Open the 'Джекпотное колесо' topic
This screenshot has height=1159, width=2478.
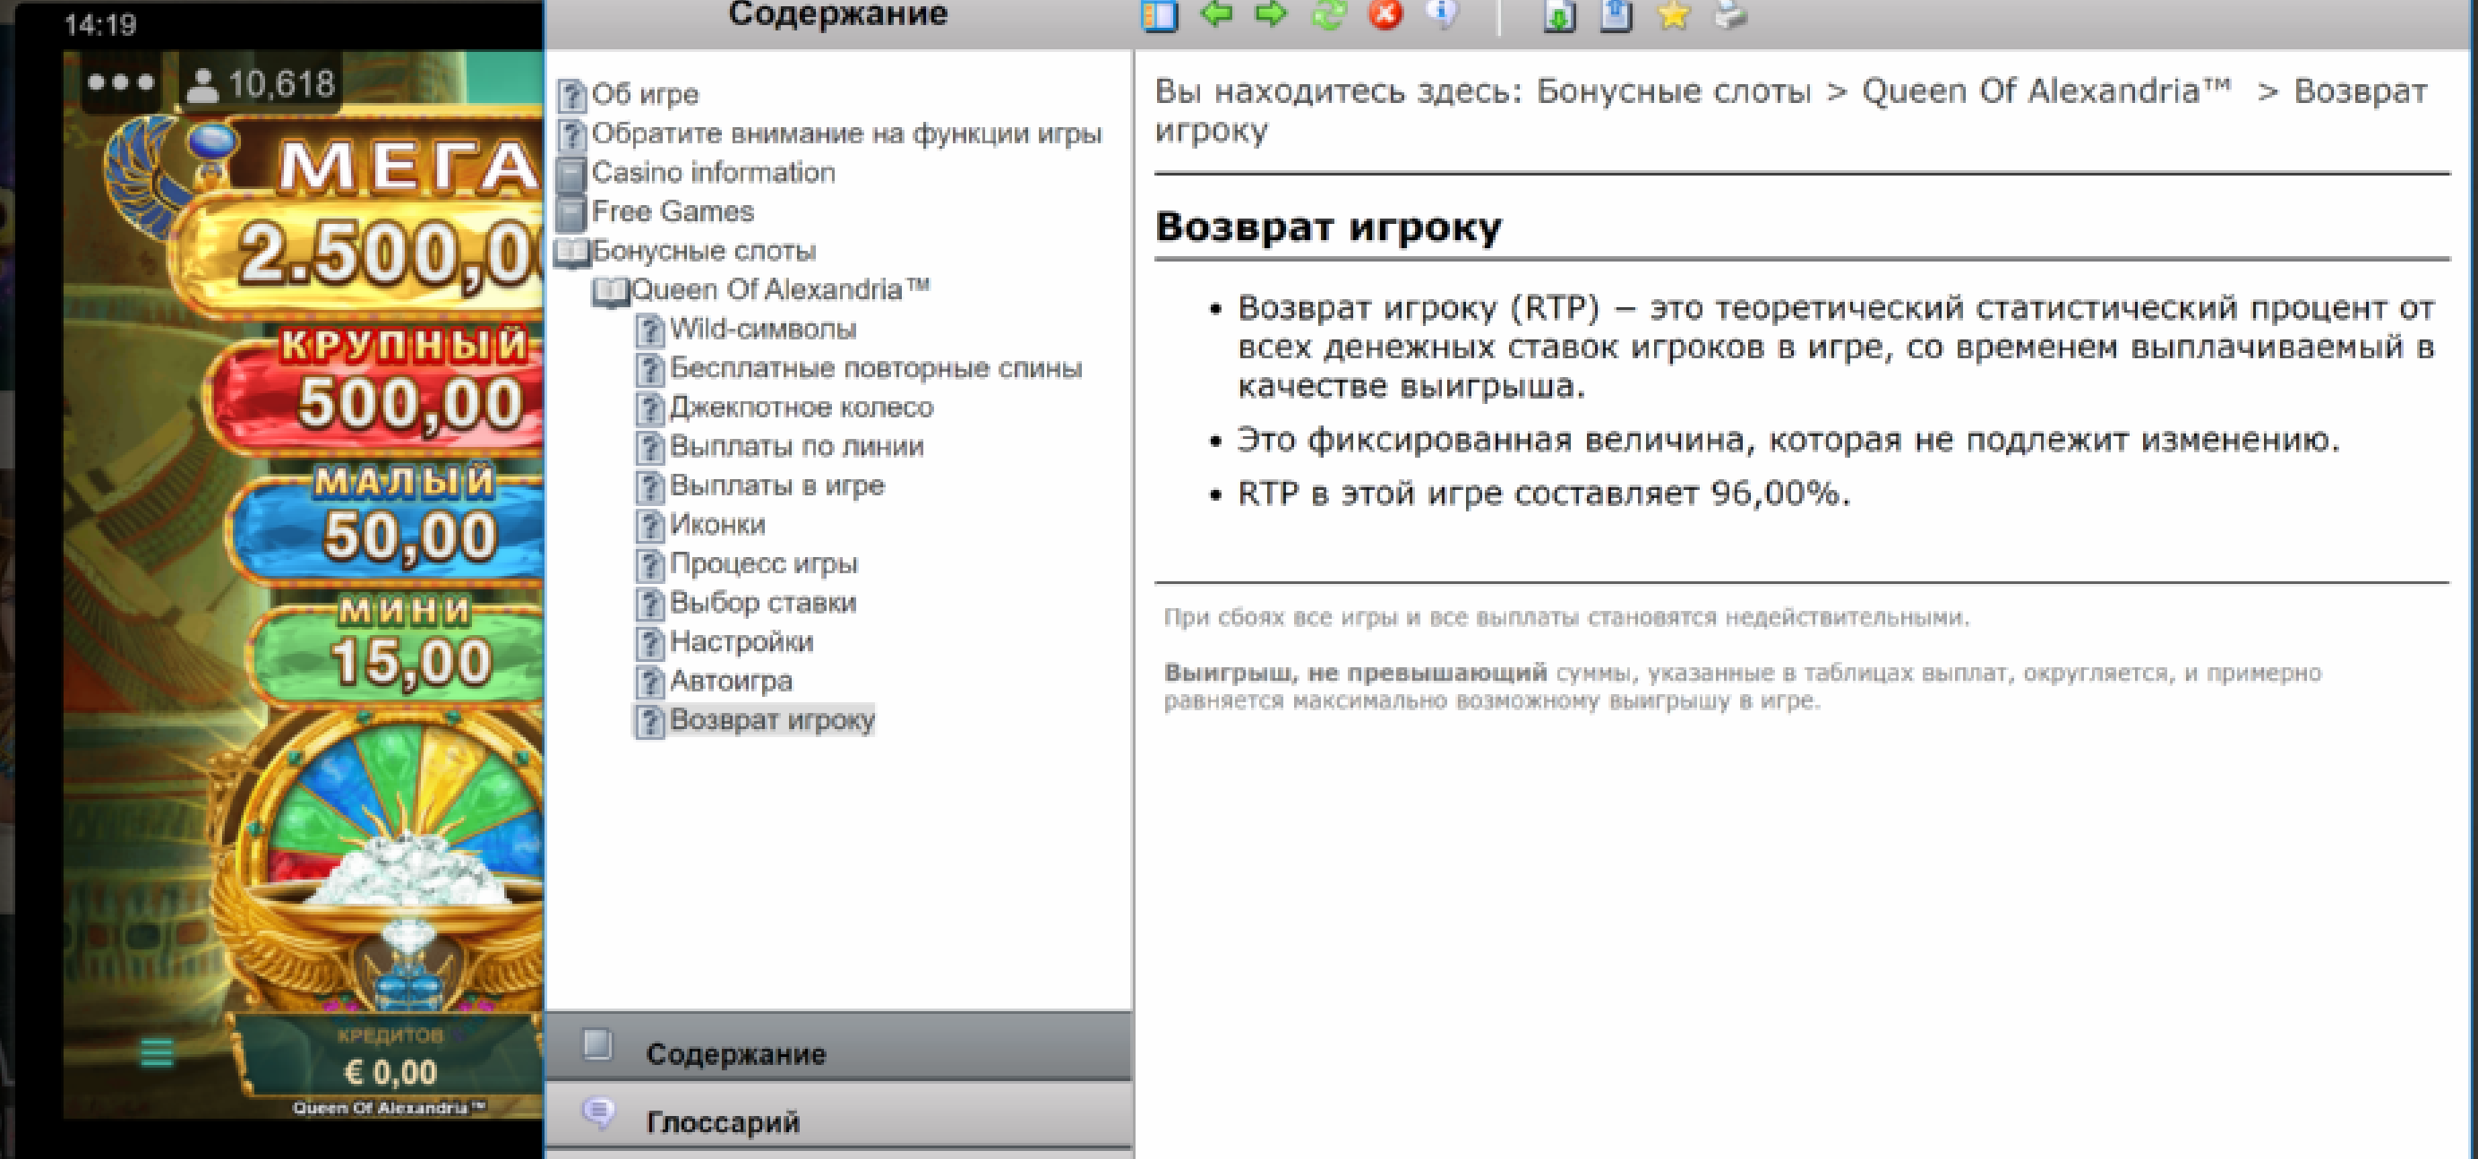[x=802, y=408]
